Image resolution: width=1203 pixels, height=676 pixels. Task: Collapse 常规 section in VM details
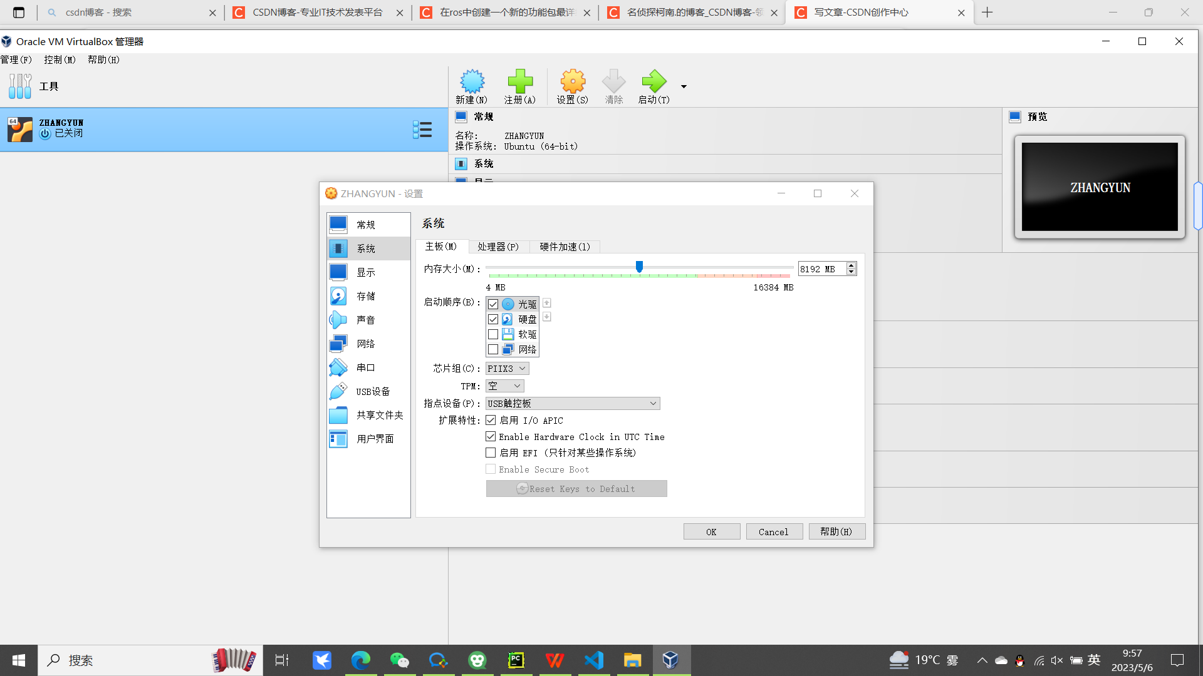pos(483,117)
